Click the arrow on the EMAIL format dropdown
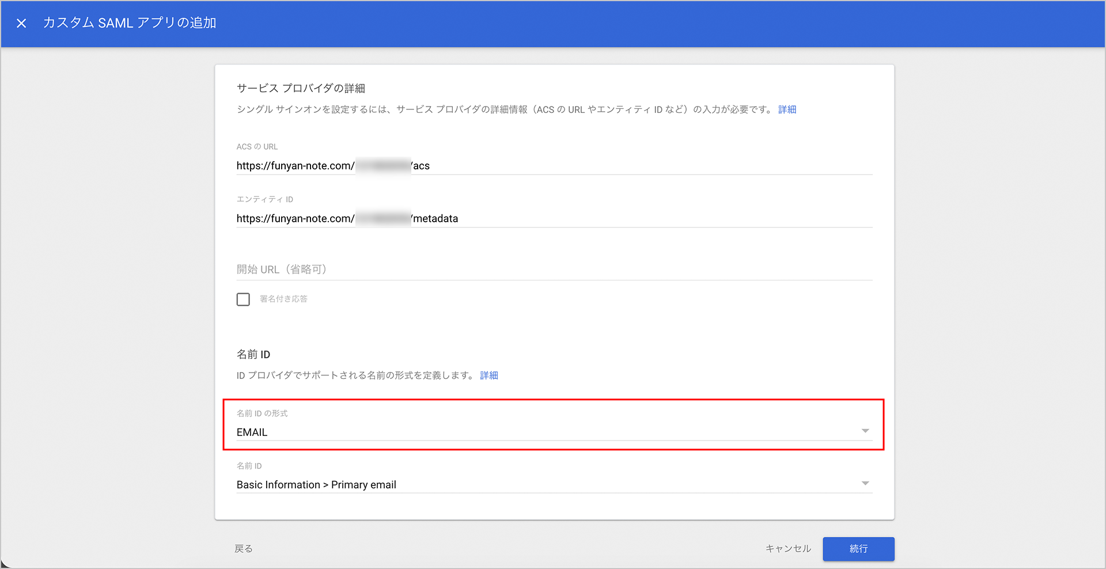 coord(865,431)
